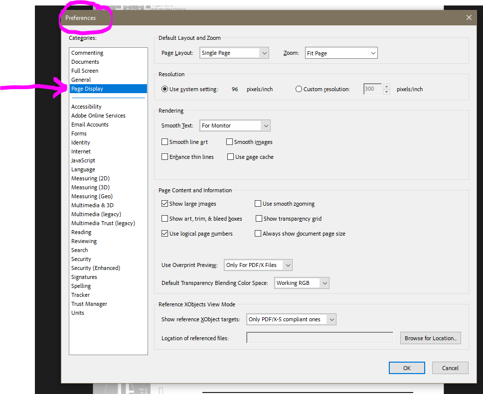Cancel the Preferences dialog
The width and height of the screenshot is (483, 394).
(450, 368)
